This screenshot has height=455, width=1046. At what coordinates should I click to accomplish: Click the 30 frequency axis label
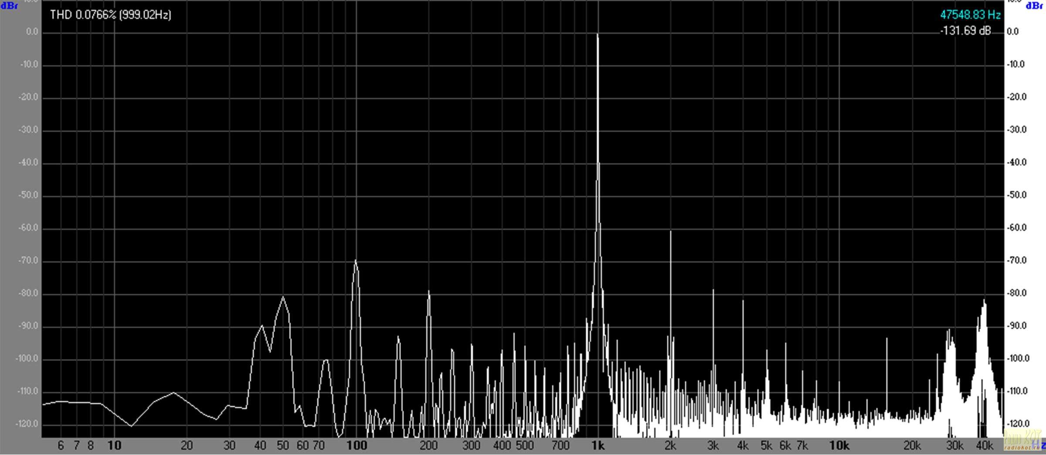tap(229, 445)
